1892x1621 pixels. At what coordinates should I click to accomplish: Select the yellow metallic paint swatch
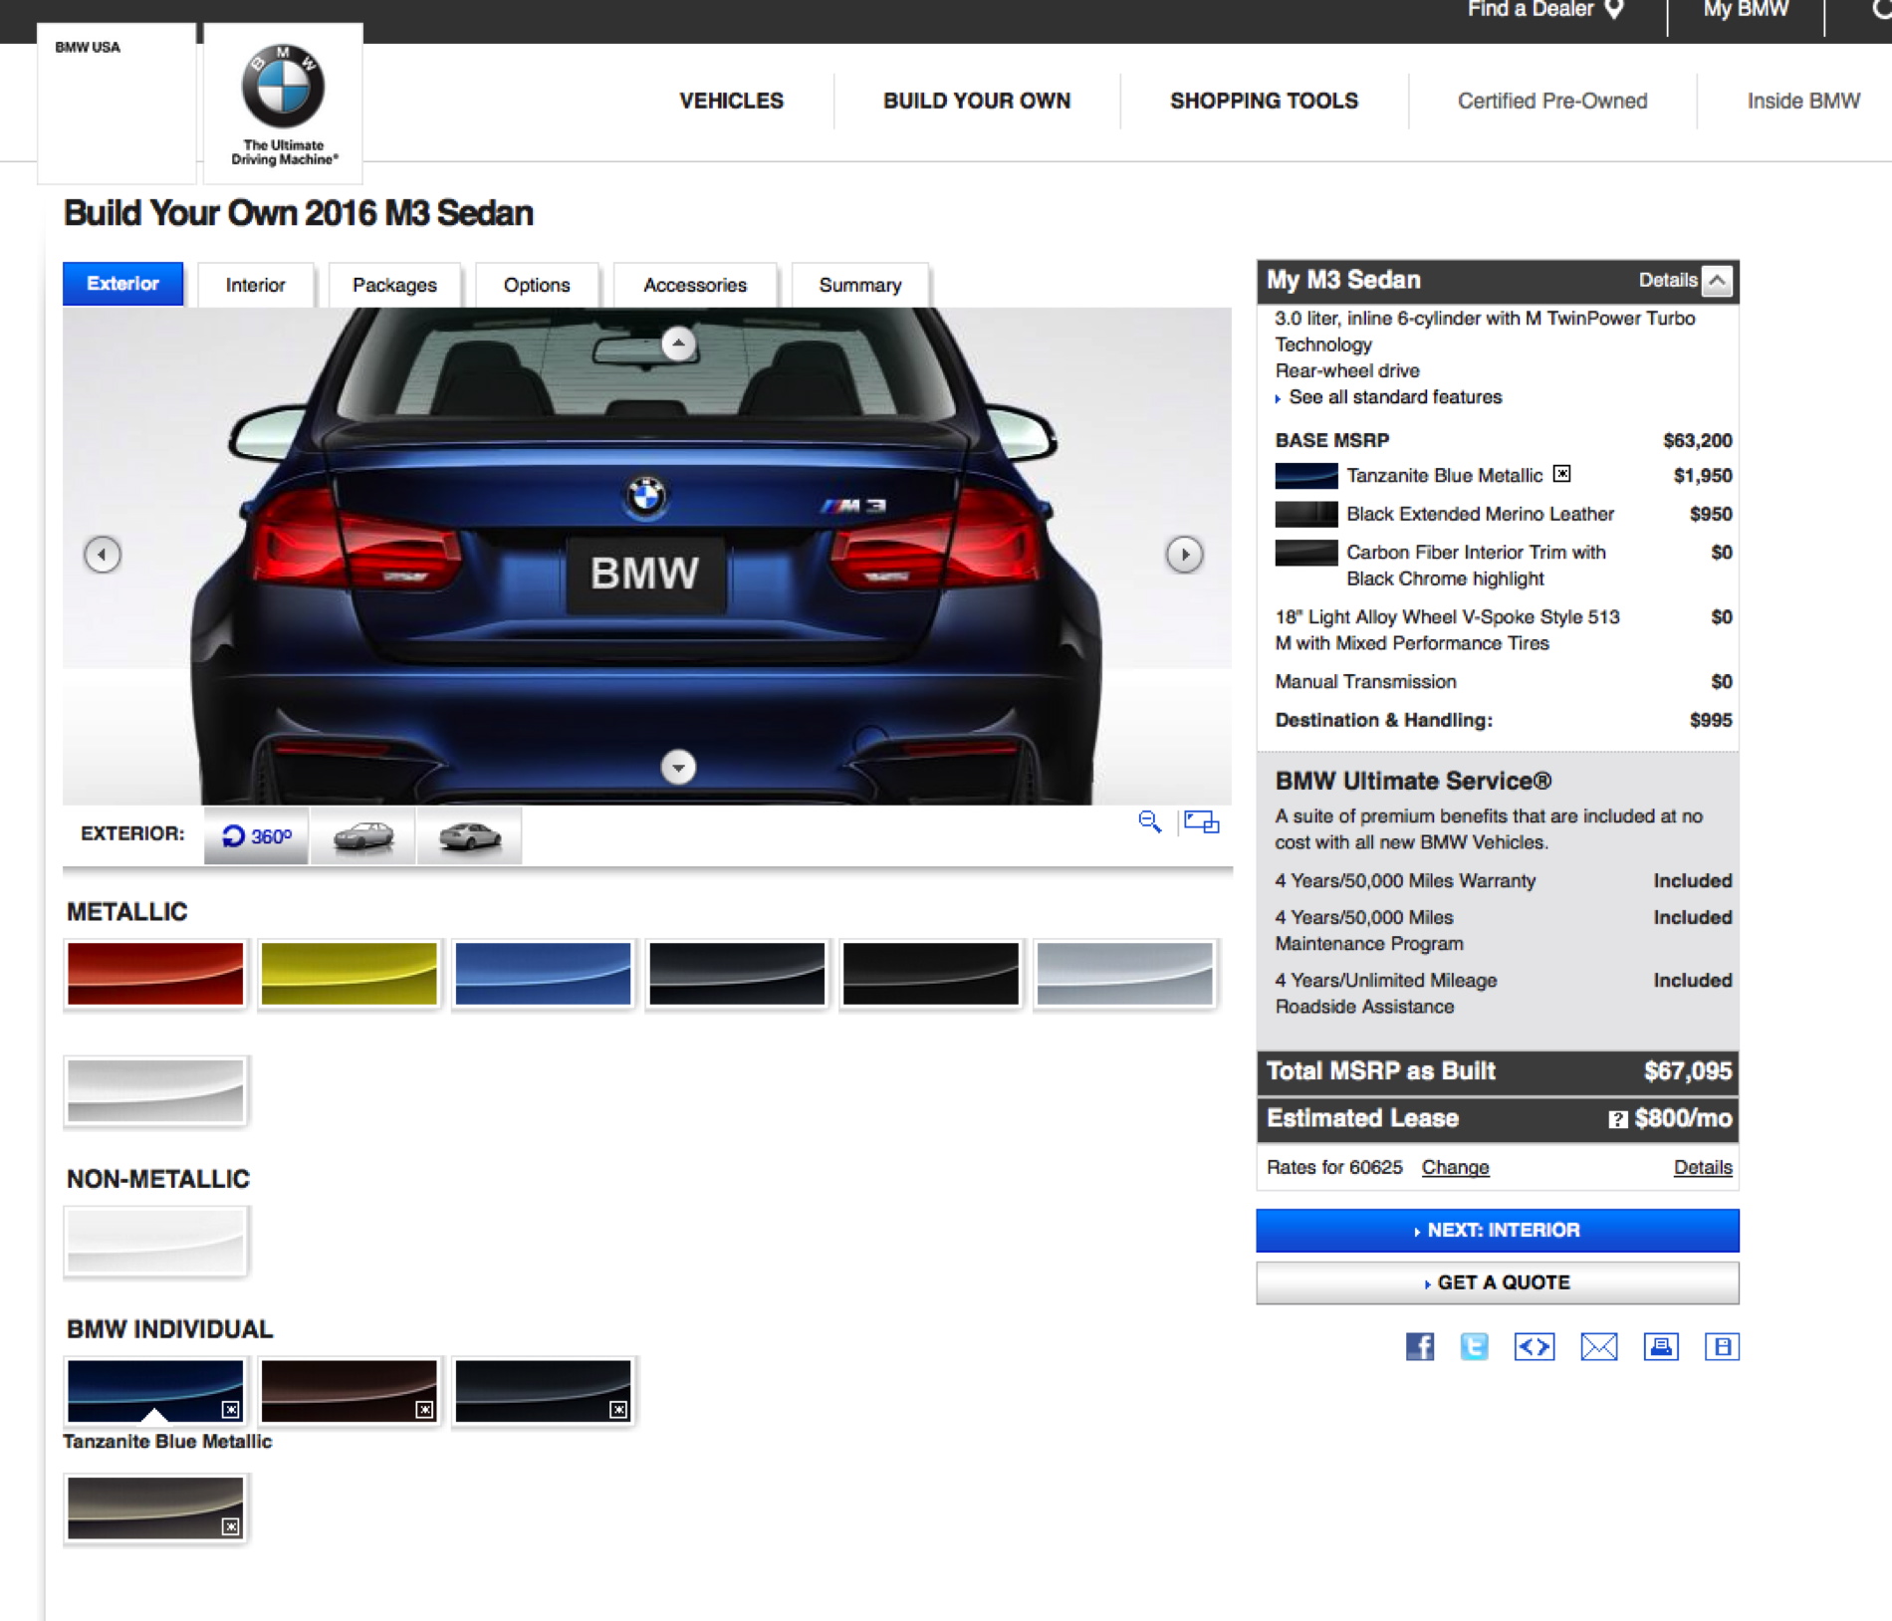(x=349, y=974)
